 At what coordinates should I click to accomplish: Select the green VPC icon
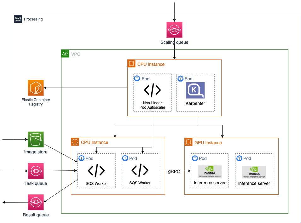tap(65, 54)
